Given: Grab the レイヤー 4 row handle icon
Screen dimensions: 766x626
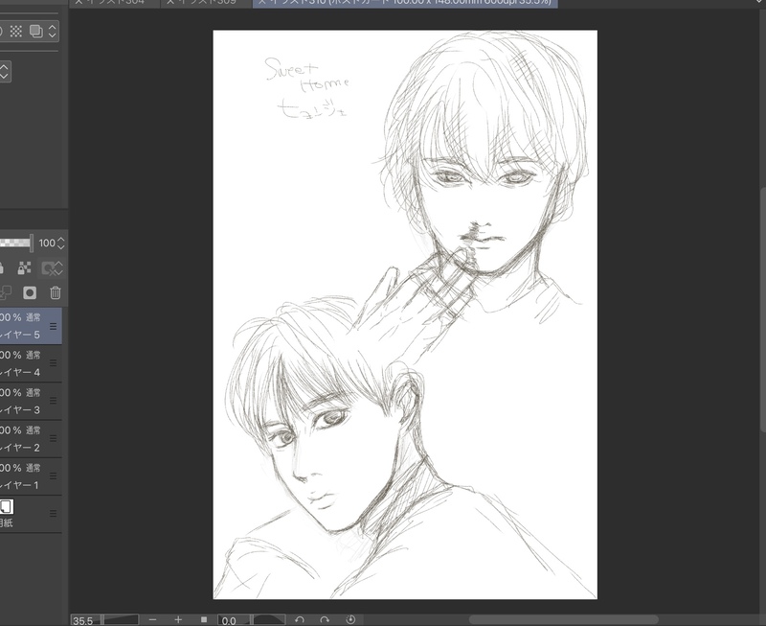Looking at the screenshot, I should [x=54, y=363].
